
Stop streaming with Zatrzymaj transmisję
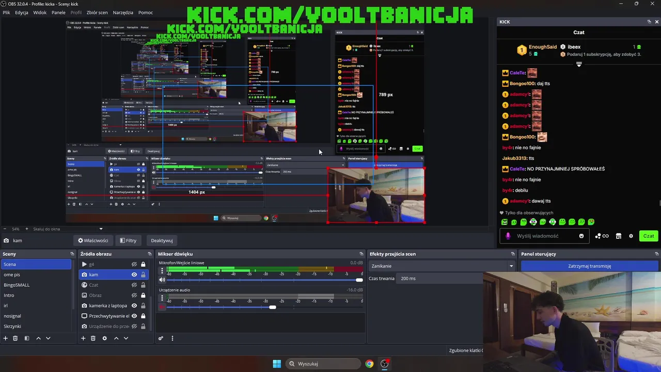click(x=589, y=266)
